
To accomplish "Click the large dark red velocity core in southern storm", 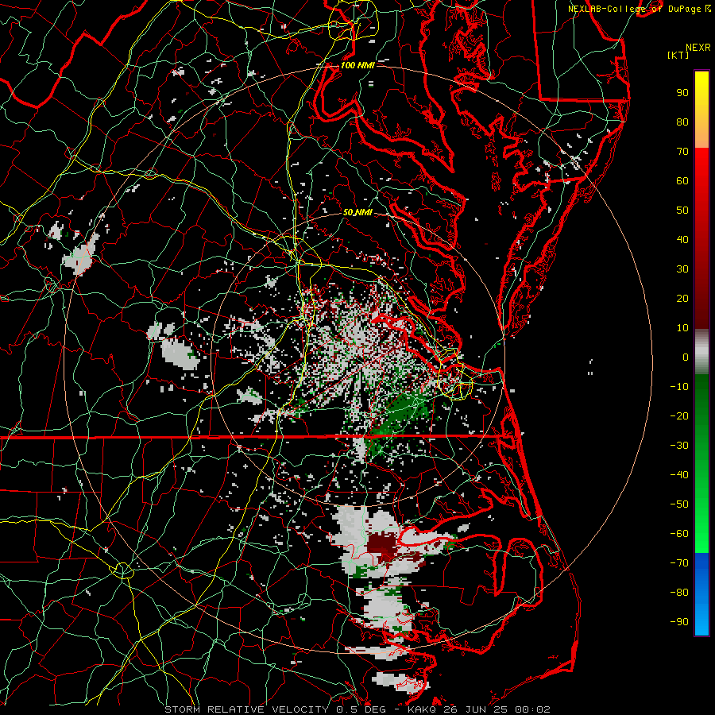I will [x=383, y=547].
